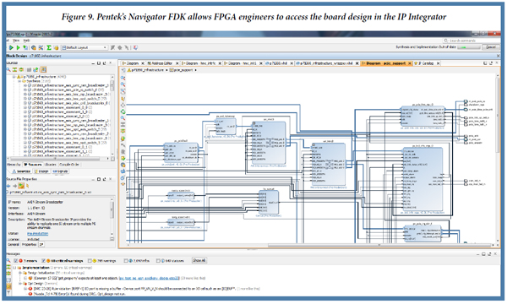Follow the blue link in Common 17-55 warning

[149, 278]
